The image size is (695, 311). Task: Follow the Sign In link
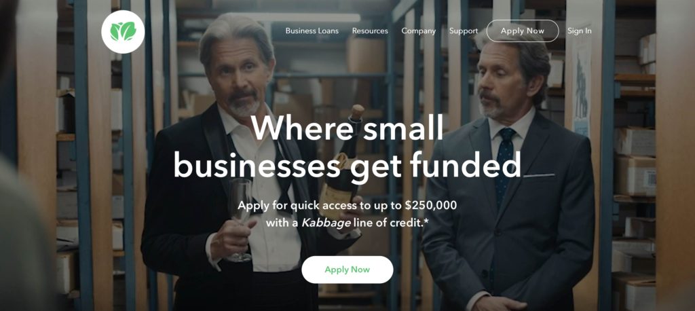(x=580, y=31)
